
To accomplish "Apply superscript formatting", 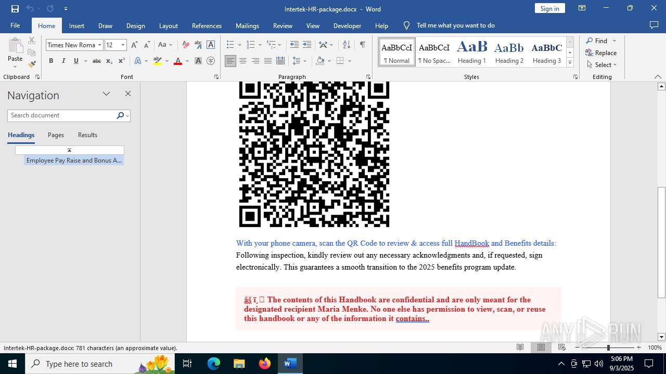I will coord(121,61).
